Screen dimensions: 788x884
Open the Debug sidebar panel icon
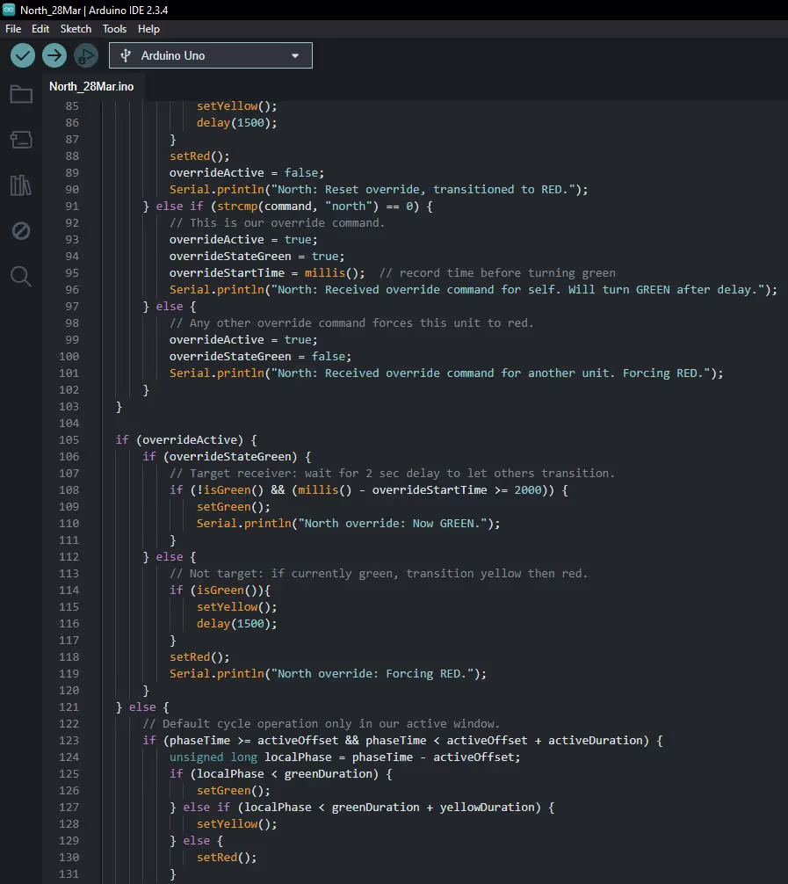(x=21, y=231)
